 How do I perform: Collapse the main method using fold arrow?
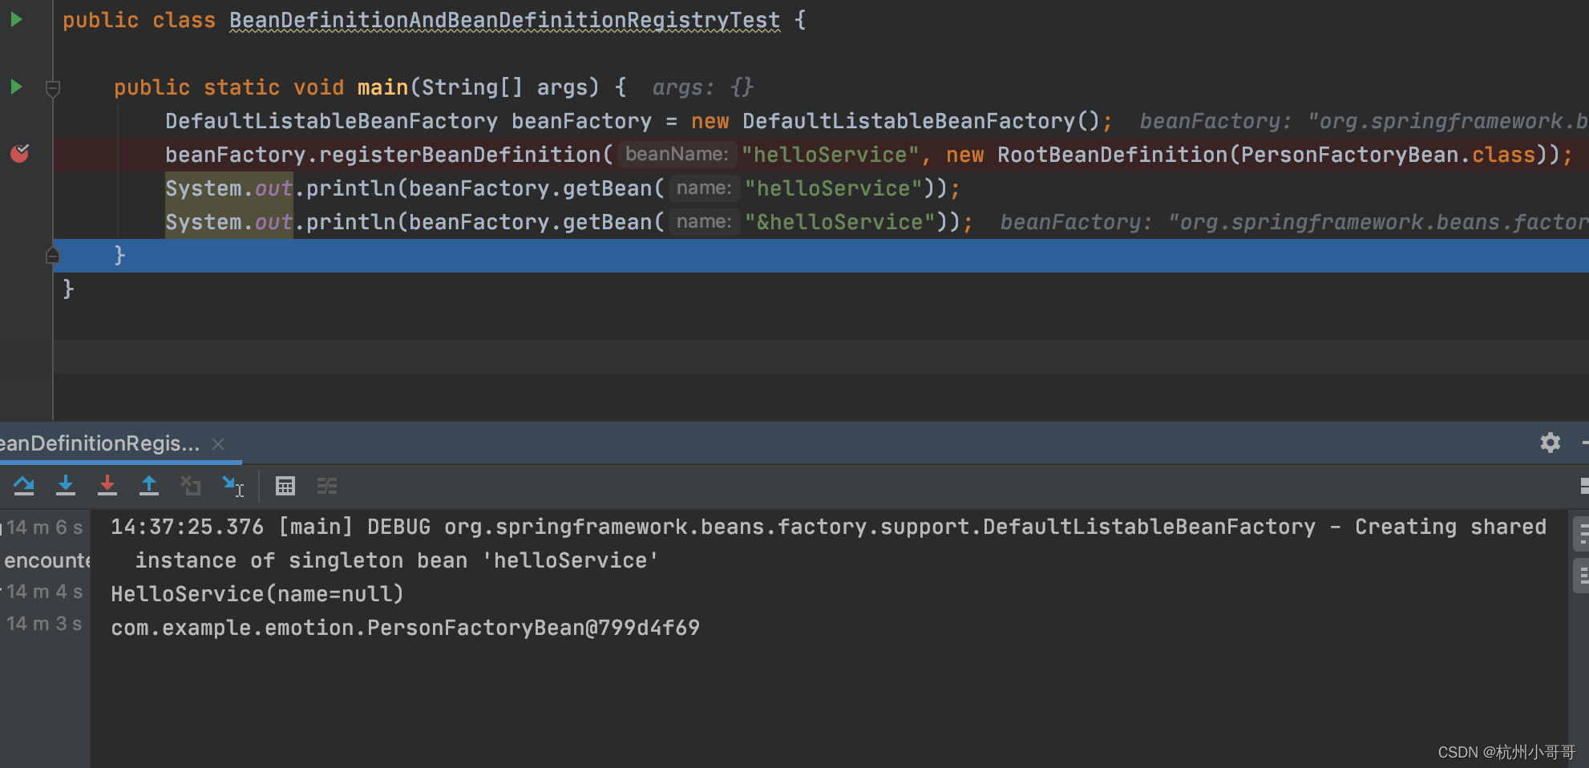coord(53,88)
